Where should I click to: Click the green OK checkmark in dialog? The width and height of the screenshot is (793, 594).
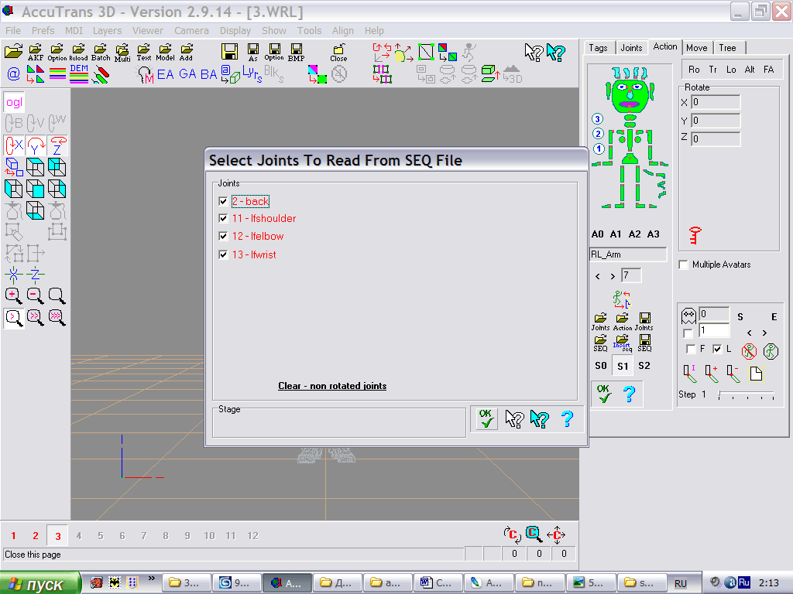(486, 418)
